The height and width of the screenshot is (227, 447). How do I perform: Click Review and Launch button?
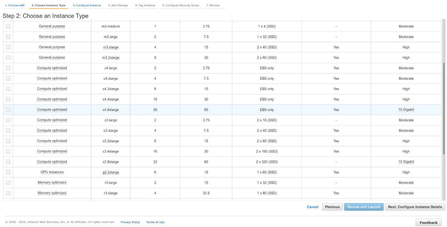364,207
